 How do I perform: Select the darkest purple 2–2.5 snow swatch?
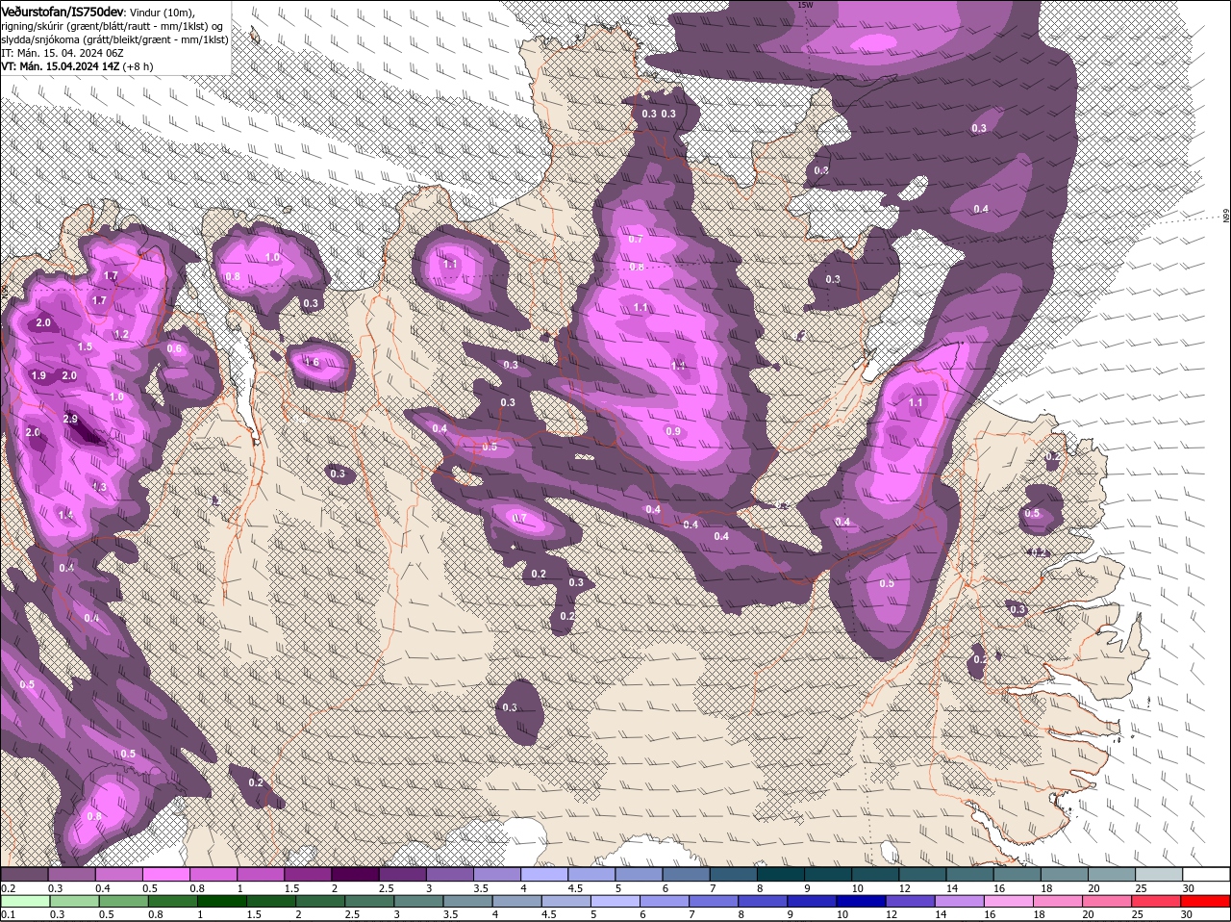point(355,874)
